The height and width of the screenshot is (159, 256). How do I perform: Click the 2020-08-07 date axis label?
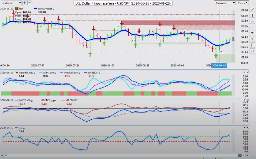click(108, 66)
